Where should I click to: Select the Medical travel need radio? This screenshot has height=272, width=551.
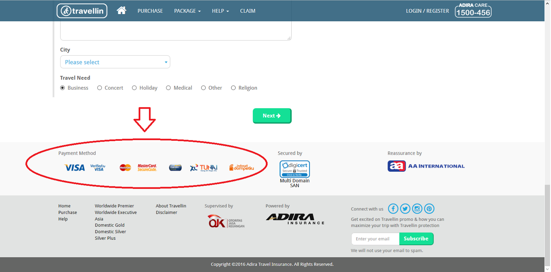[168, 88]
